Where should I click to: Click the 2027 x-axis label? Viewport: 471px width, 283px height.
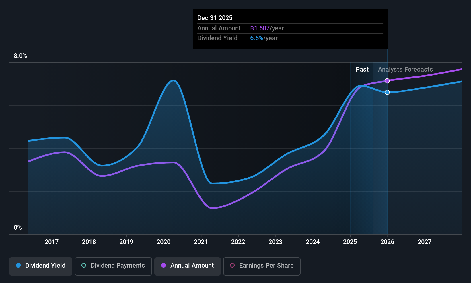[x=425, y=242]
